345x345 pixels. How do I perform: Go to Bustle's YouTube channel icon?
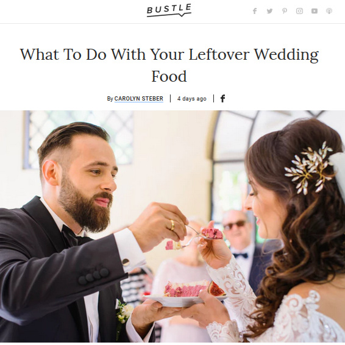click(x=315, y=11)
